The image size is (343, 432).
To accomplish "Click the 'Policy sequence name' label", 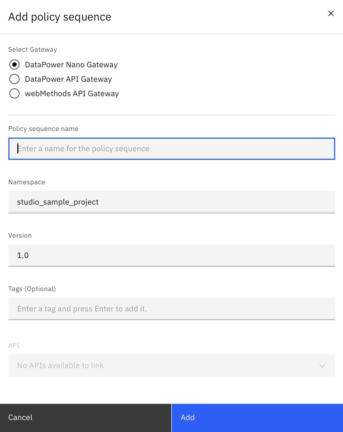I will 43,129.
